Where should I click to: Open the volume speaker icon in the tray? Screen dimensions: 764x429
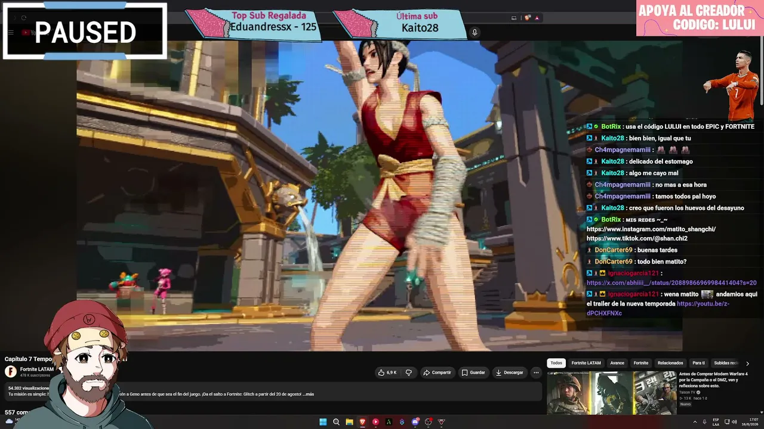click(x=734, y=422)
